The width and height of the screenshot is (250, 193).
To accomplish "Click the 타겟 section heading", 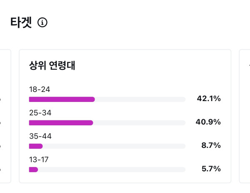I will tap(21, 23).
